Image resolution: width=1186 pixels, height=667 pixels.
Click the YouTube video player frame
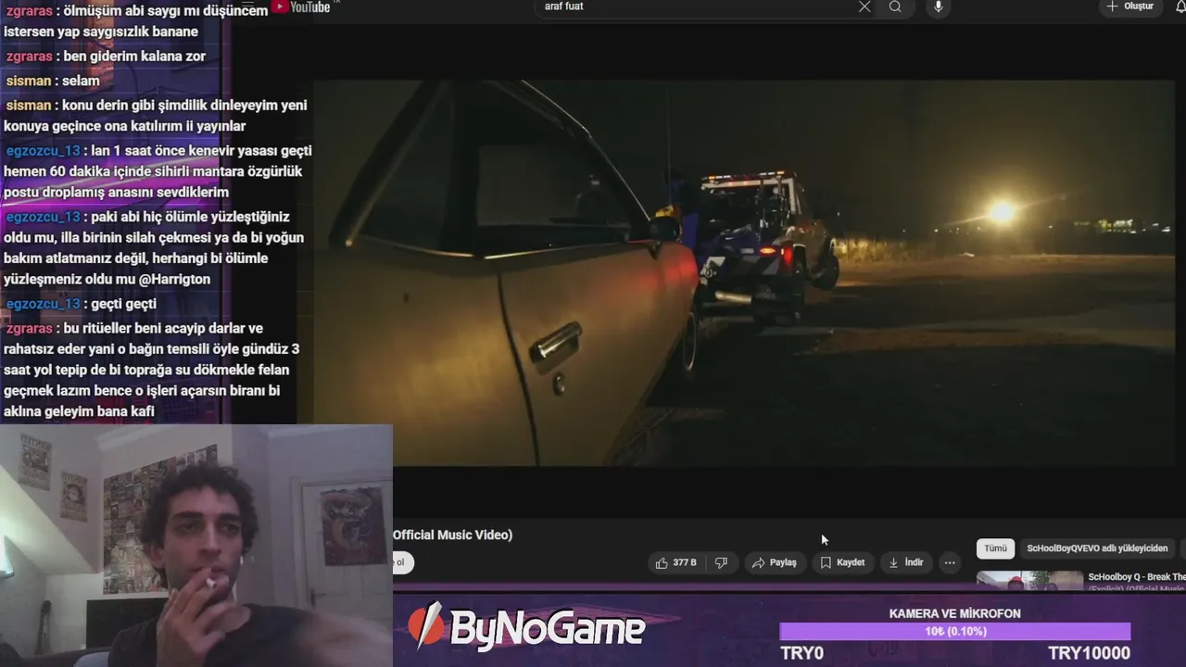coord(744,273)
